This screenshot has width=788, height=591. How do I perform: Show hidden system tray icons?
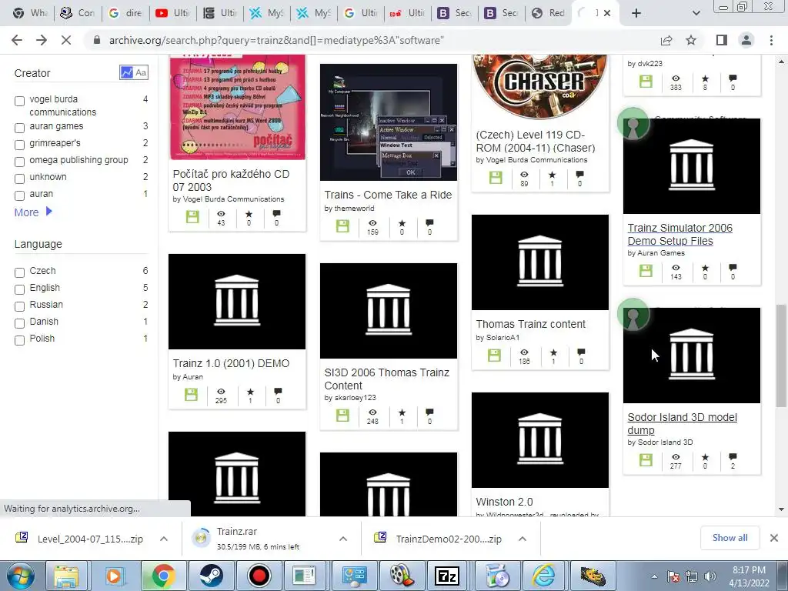654,576
